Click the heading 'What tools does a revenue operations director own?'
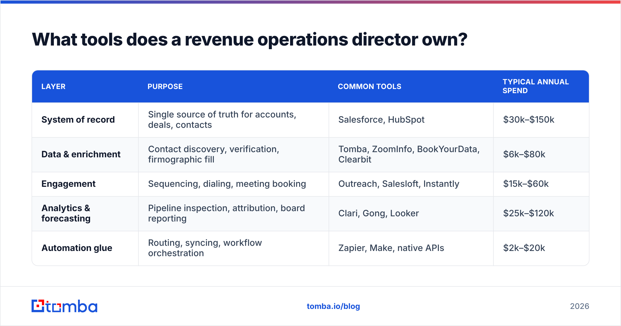Image resolution: width=621 pixels, height=326 pixels. 249,40
